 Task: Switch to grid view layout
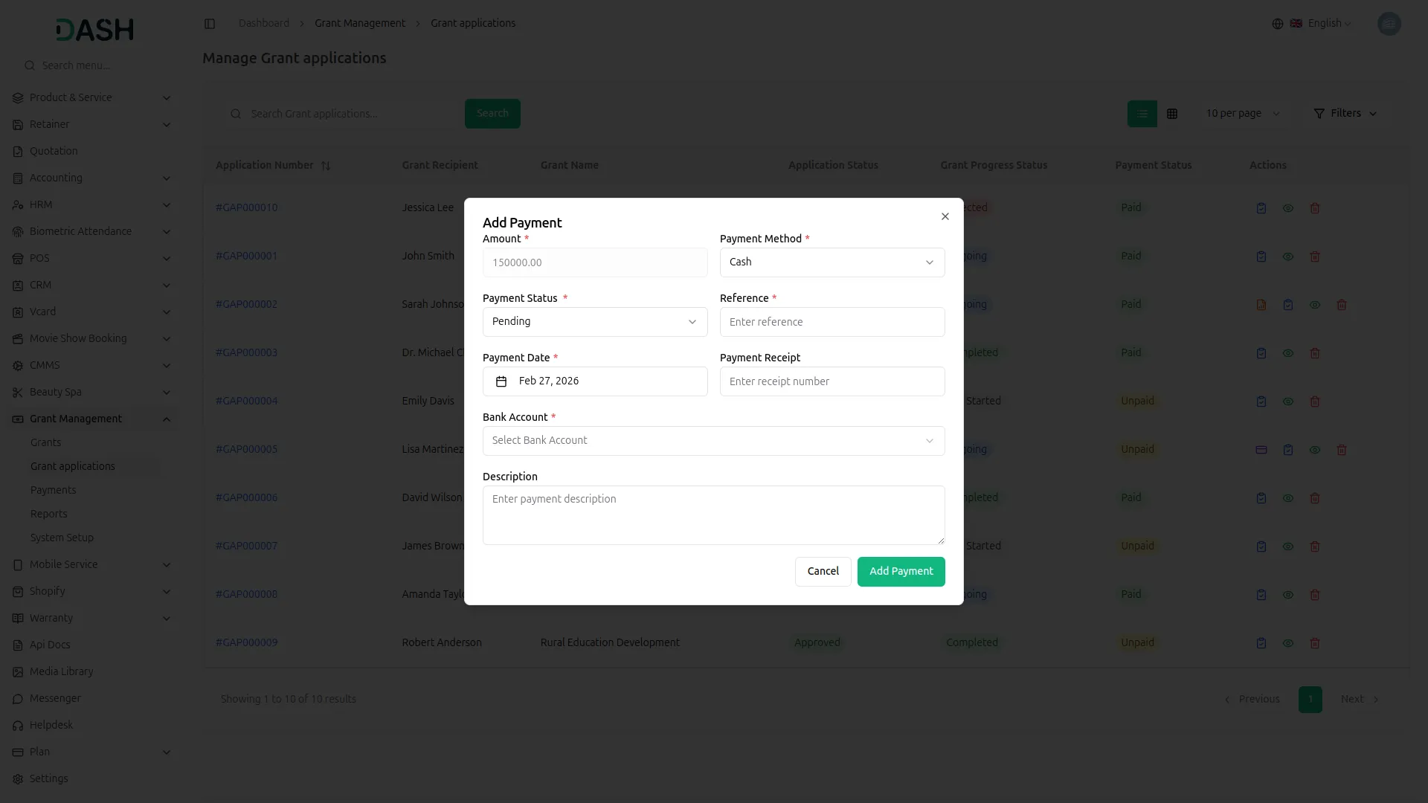click(x=1172, y=113)
